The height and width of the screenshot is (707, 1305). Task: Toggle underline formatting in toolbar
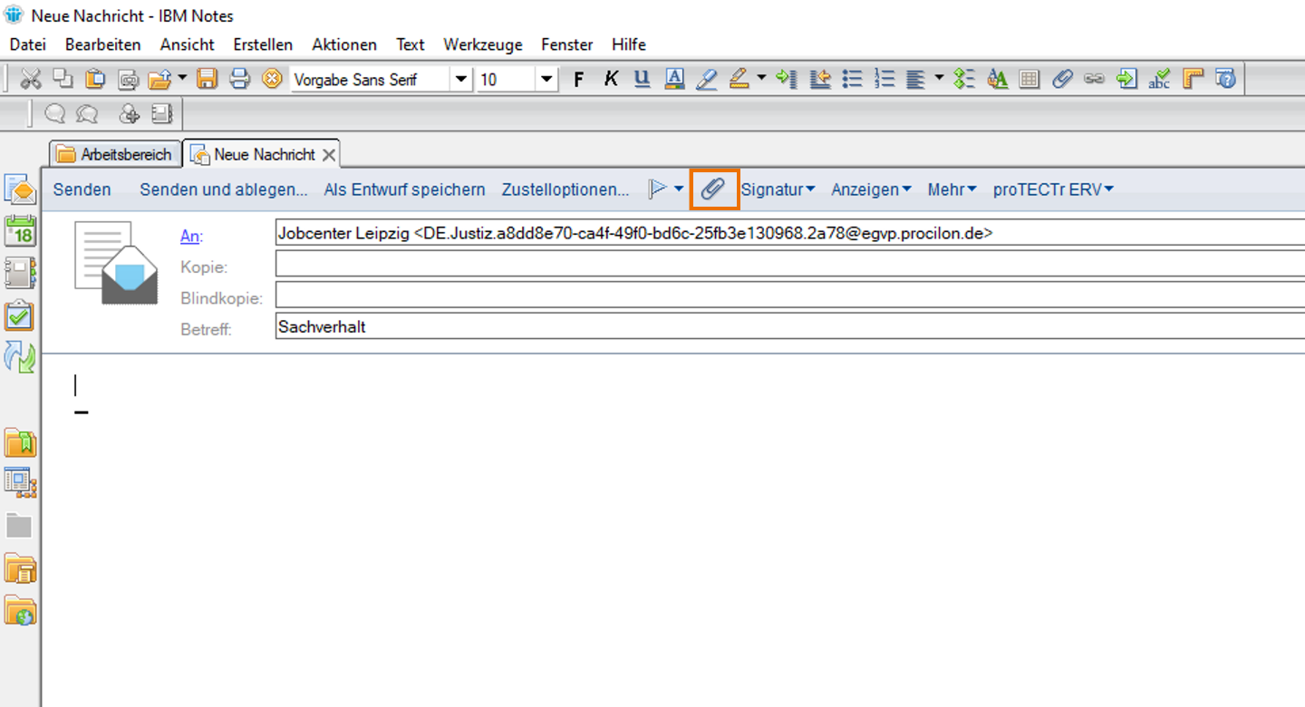pos(643,80)
